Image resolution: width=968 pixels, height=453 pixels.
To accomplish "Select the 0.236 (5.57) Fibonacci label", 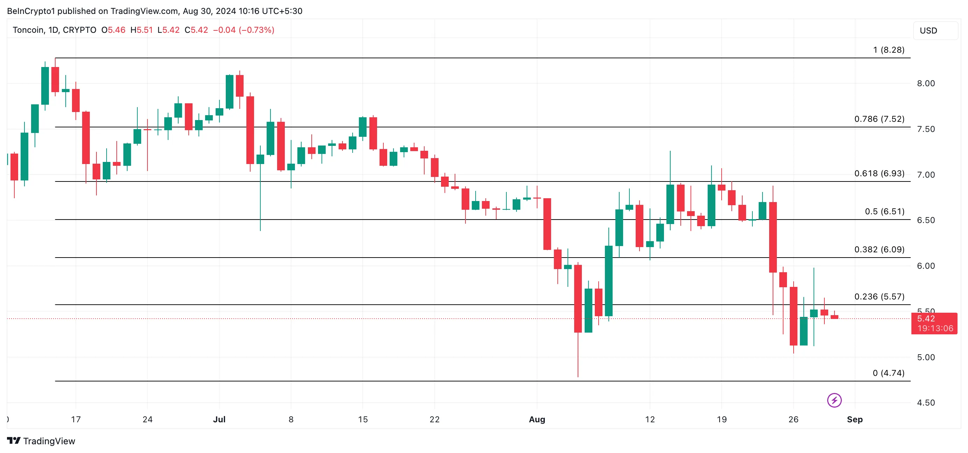I will click(x=879, y=297).
